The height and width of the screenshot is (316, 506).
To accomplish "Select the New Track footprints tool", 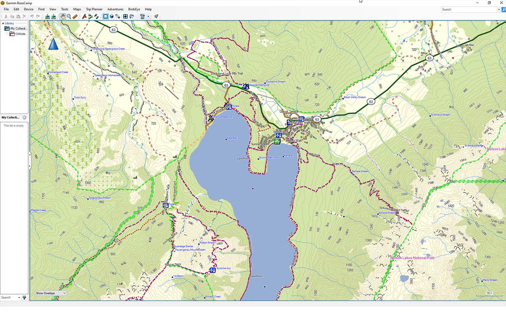I will [x=97, y=16].
